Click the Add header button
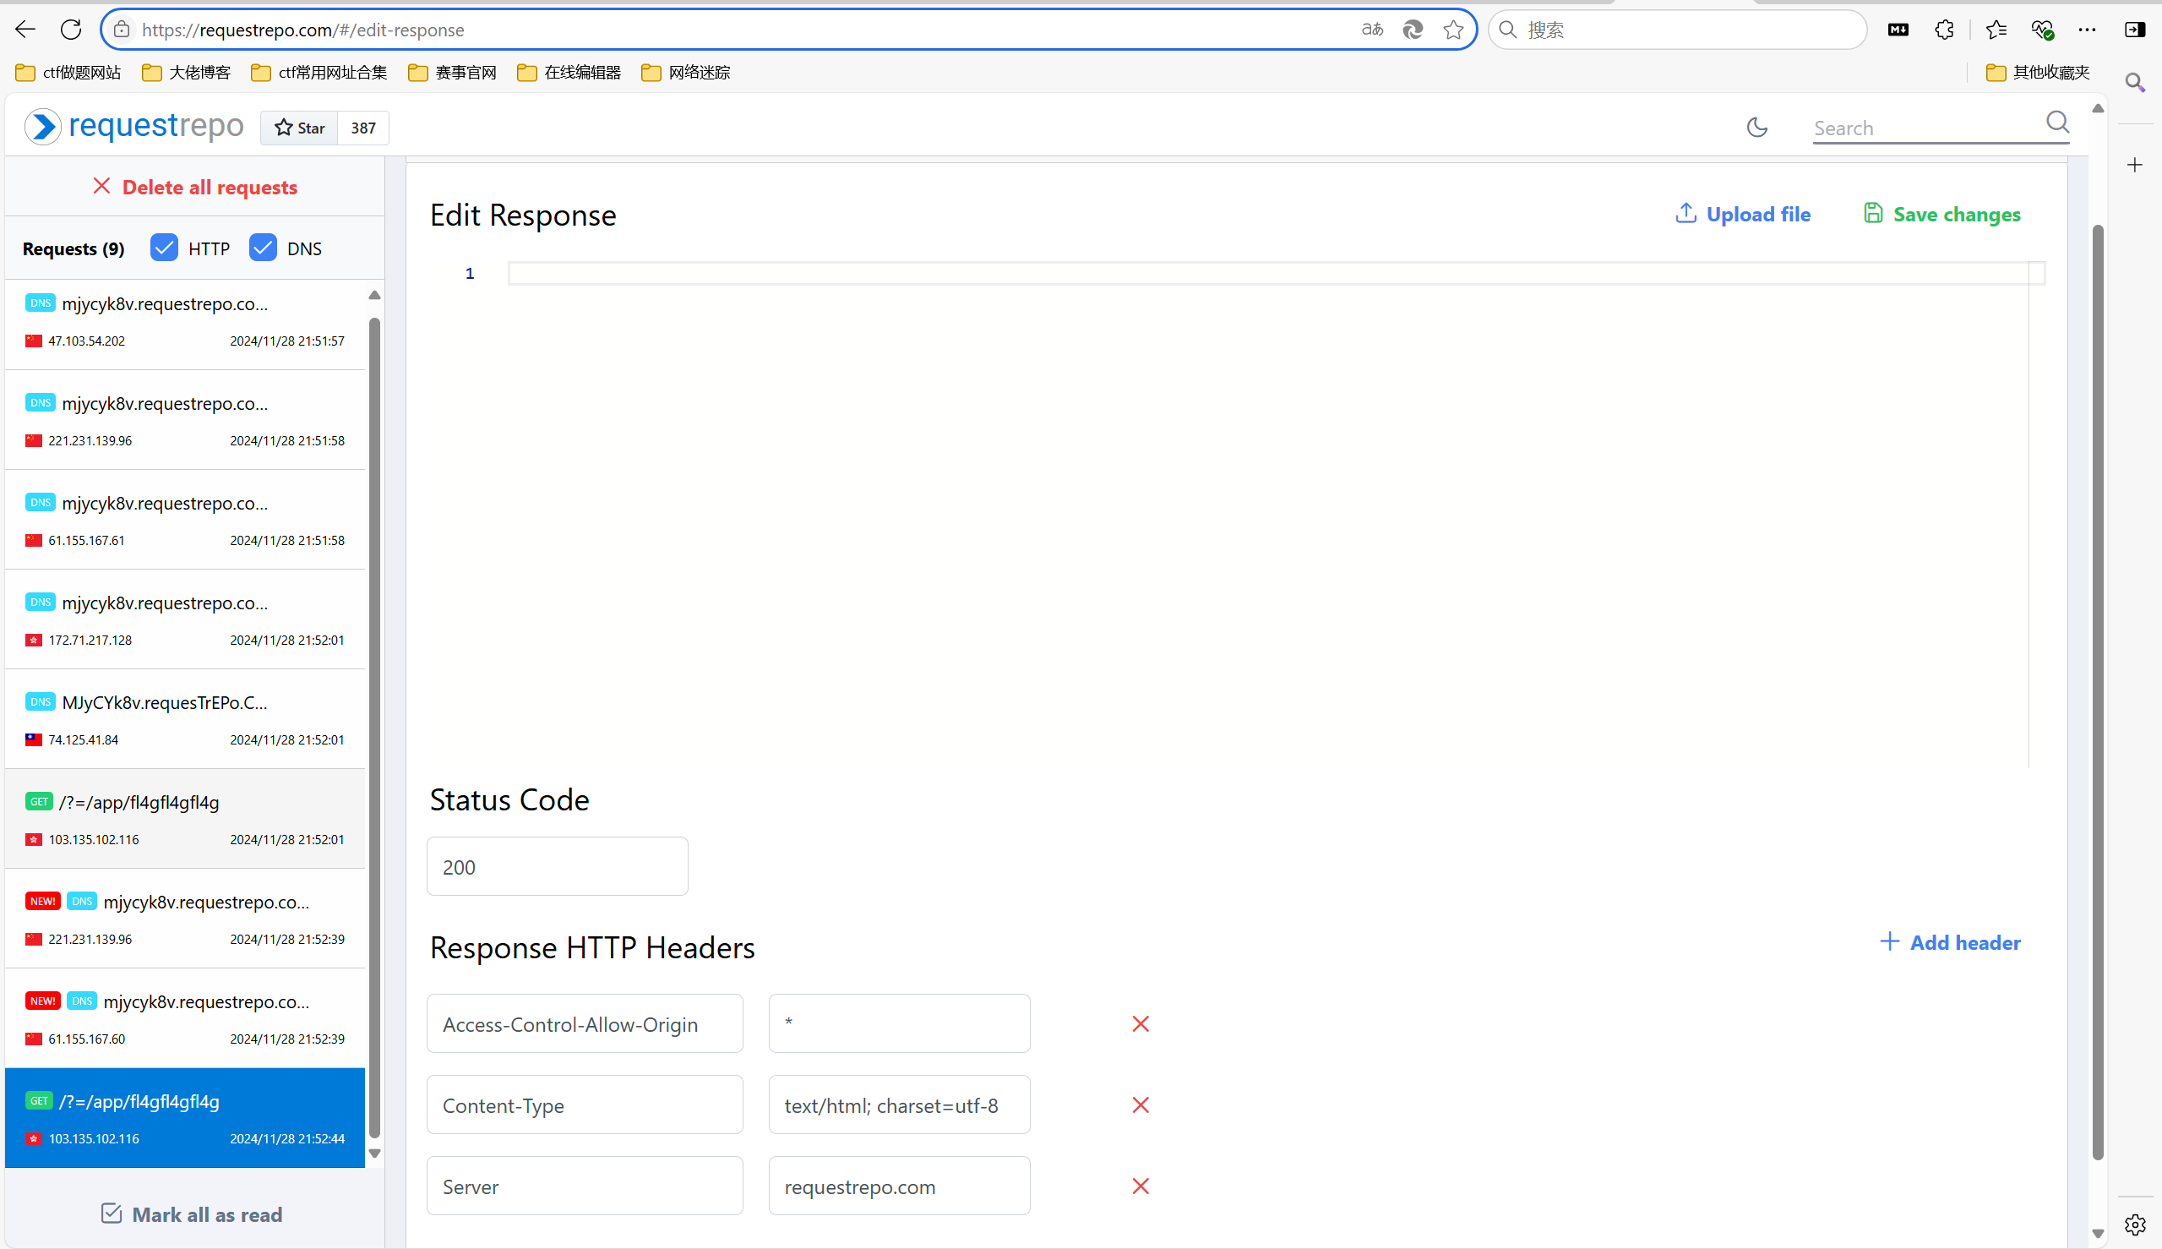Viewport: 2162px width, 1249px height. 1950,942
